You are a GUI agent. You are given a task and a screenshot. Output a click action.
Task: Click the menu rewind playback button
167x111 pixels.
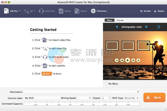[122, 60]
